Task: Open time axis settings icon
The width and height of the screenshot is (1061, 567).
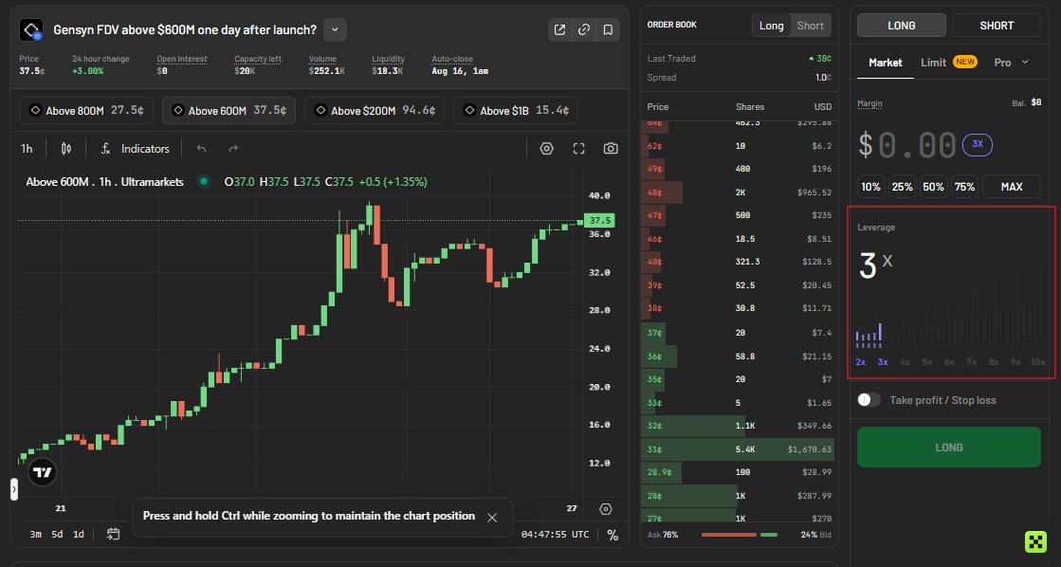Action: pyautogui.click(x=606, y=509)
